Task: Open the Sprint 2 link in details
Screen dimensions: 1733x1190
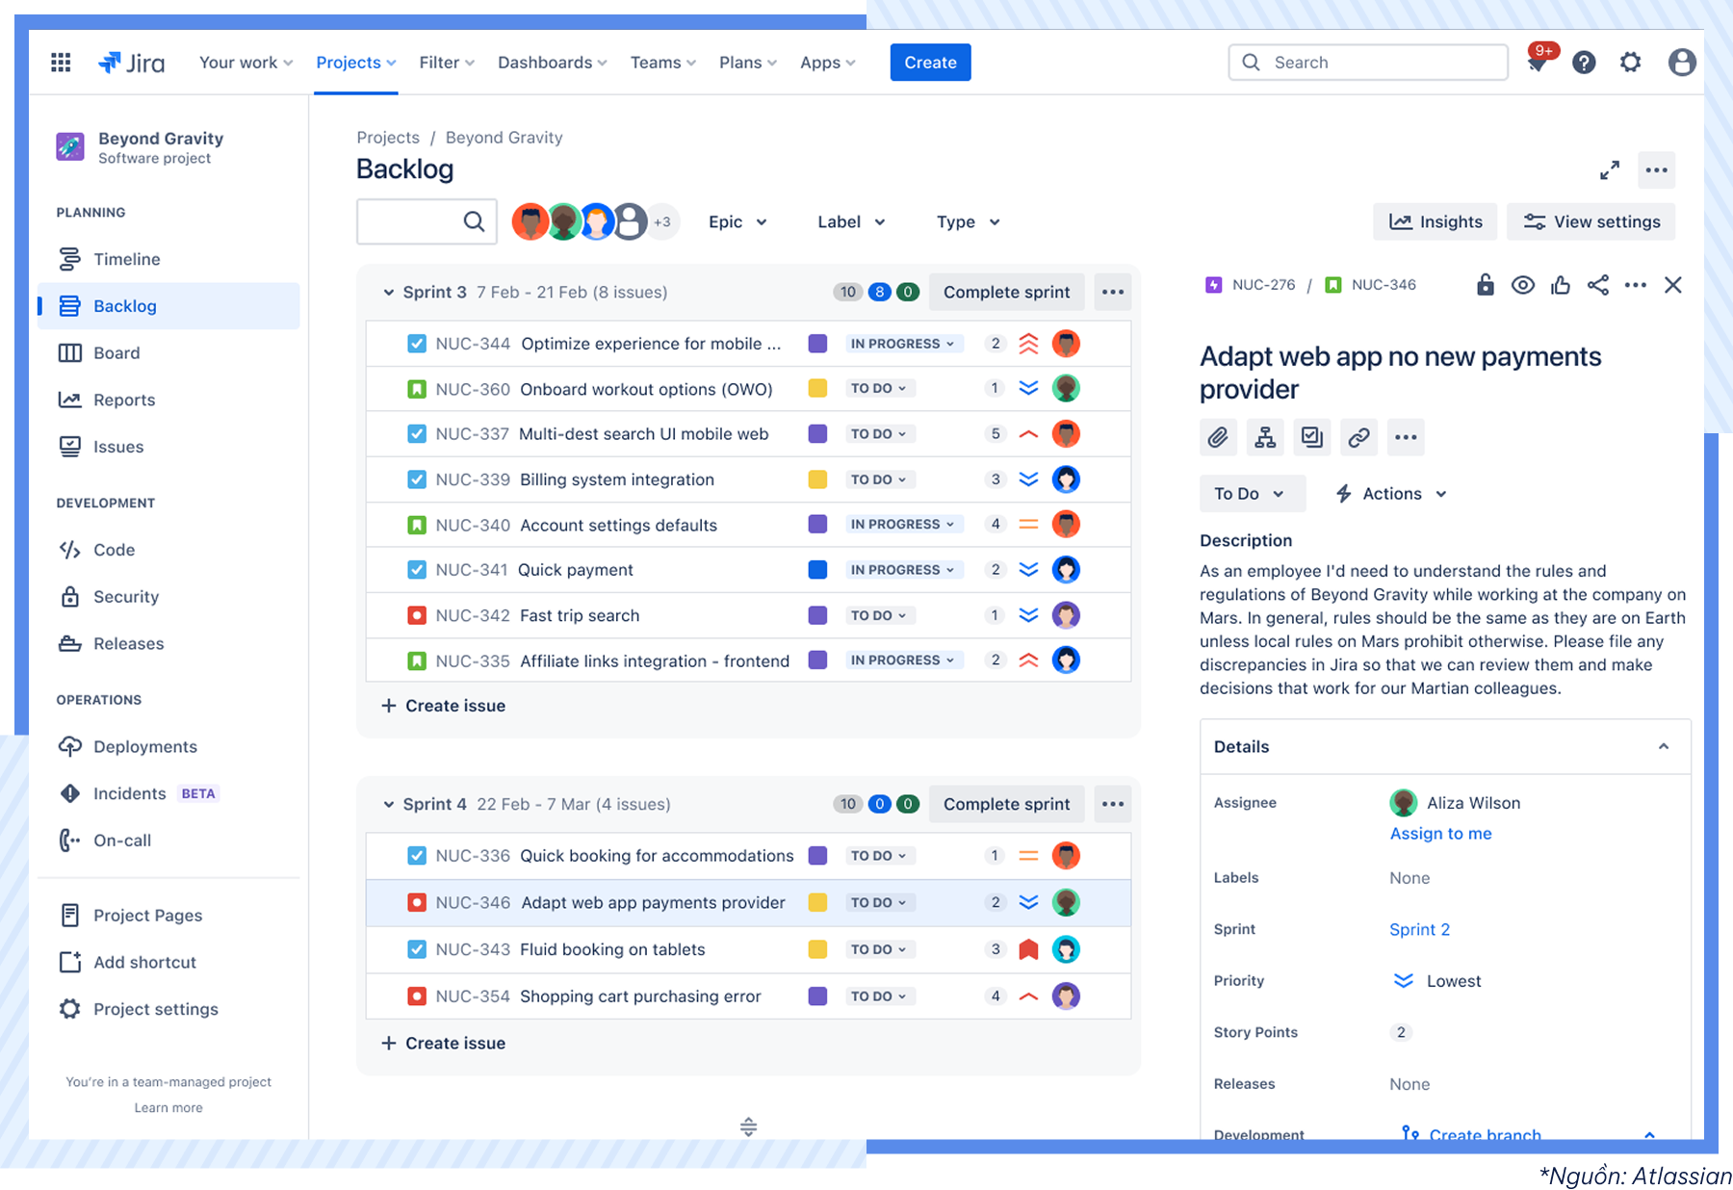Action: [x=1419, y=929]
